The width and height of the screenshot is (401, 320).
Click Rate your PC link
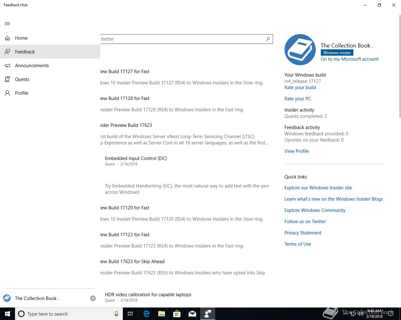298,98
